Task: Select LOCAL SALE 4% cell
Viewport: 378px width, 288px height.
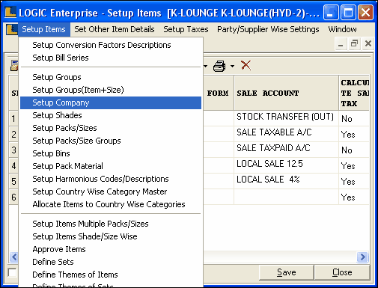Action: (x=286, y=181)
